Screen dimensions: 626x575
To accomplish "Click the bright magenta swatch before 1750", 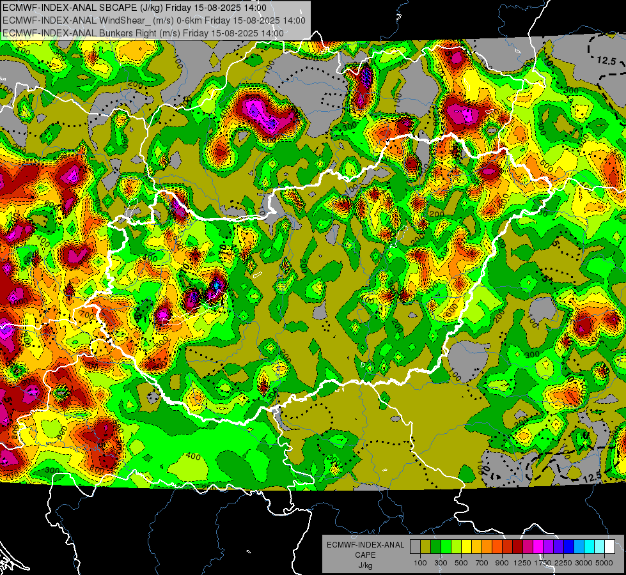I will coord(538,546).
